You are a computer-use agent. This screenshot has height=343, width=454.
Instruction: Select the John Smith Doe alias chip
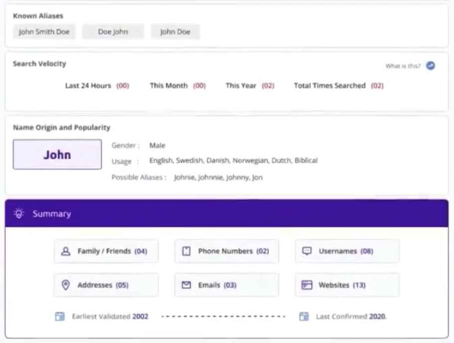(x=44, y=32)
